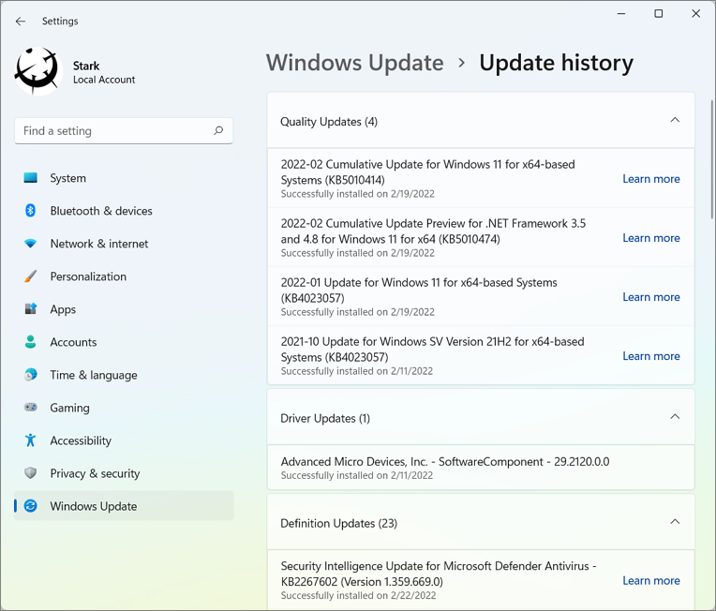Learn more about KB5010414 update
The height and width of the screenshot is (611, 716).
coord(651,179)
